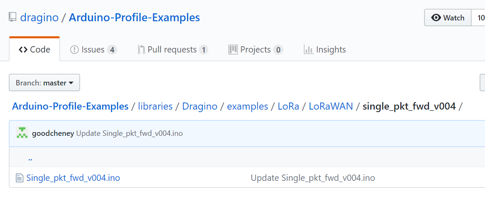
Task: Select the Insights tab
Action: click(x=325, y=50)
